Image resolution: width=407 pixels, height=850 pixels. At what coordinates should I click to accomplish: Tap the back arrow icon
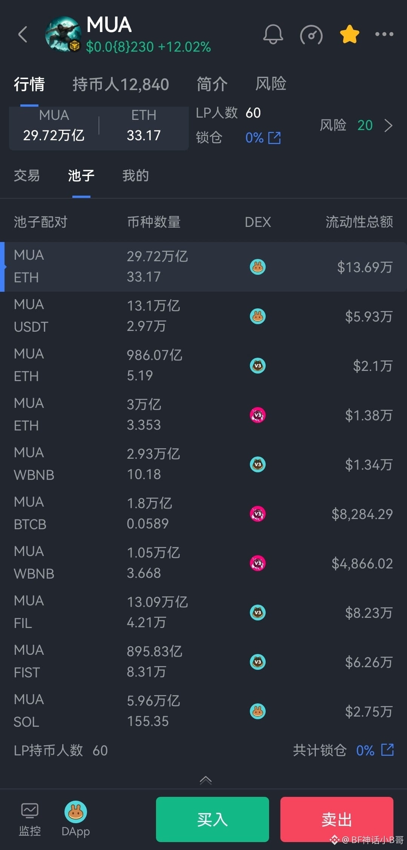pos(23,34)
